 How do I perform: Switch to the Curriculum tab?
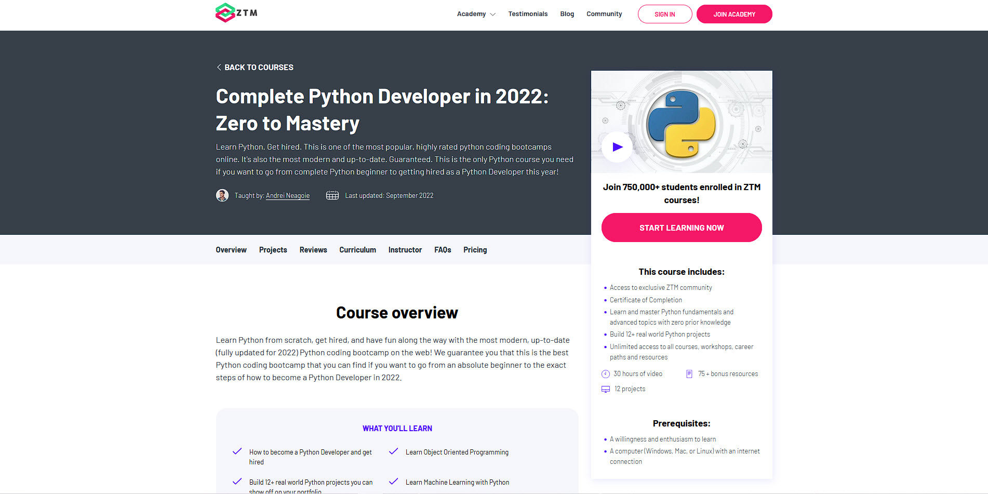click(357, 250)
